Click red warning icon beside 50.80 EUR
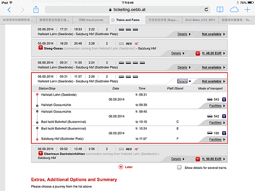The image size is (255, 191). (198, 159)
